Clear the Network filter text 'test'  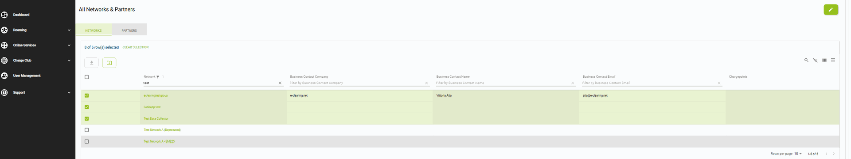(280, 83)
